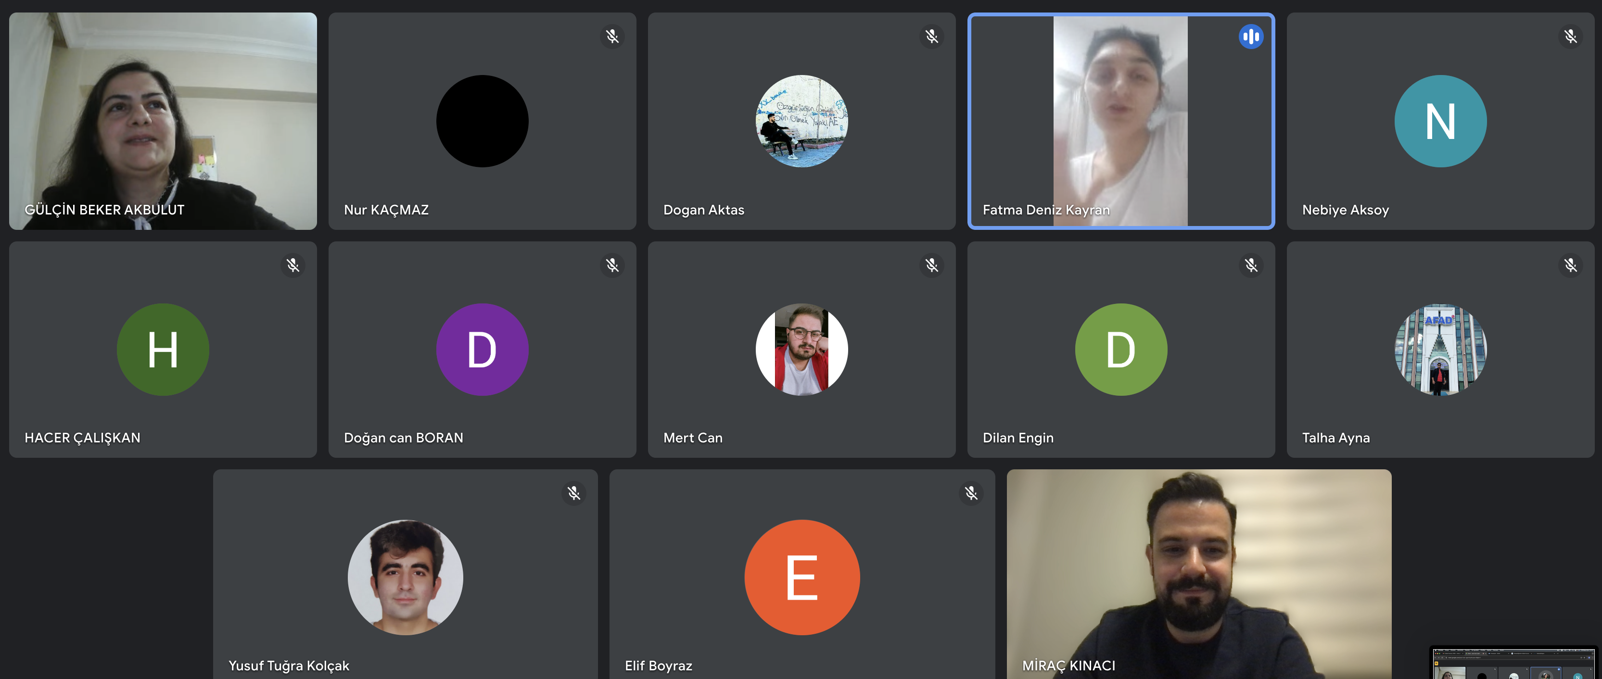Click muted mic icon on Nur KAÇMAZ tile
The image size is (1602, 679).
(x=612, y=37)
